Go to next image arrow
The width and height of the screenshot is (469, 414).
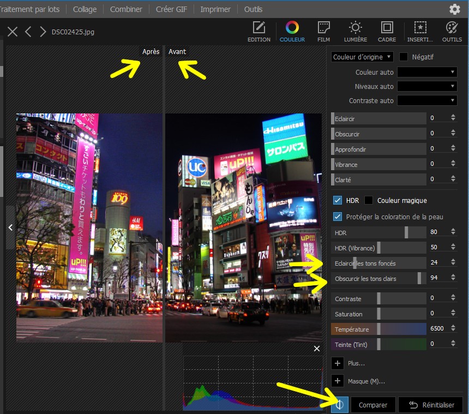[x=43, y=32]
